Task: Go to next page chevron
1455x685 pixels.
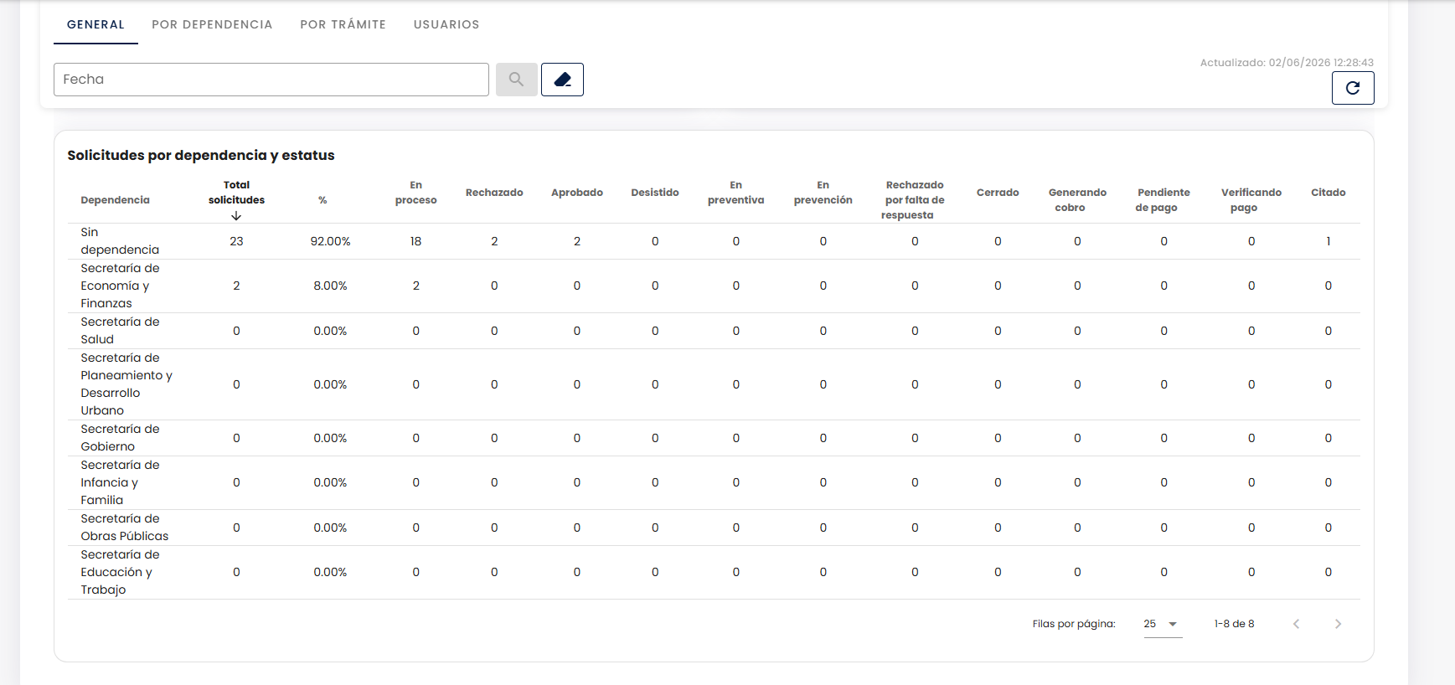Action: tap(1338, 624)
